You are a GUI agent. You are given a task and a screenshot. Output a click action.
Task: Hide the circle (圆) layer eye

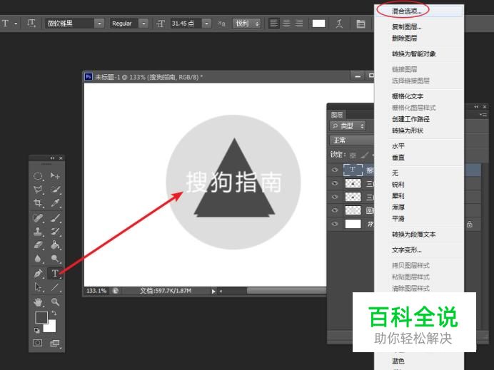tap(335, 210)
